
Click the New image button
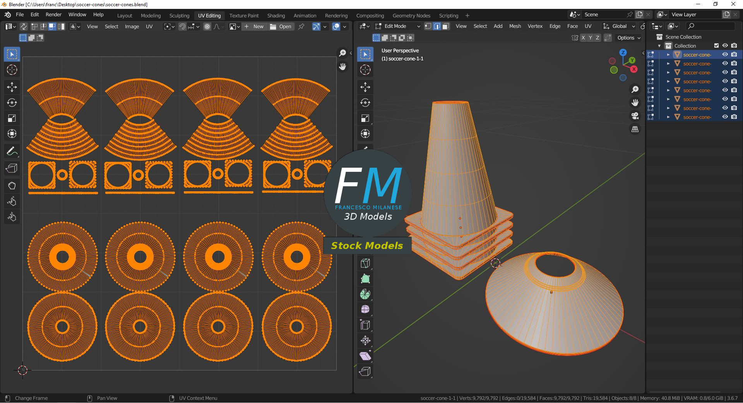coord(254,26)
